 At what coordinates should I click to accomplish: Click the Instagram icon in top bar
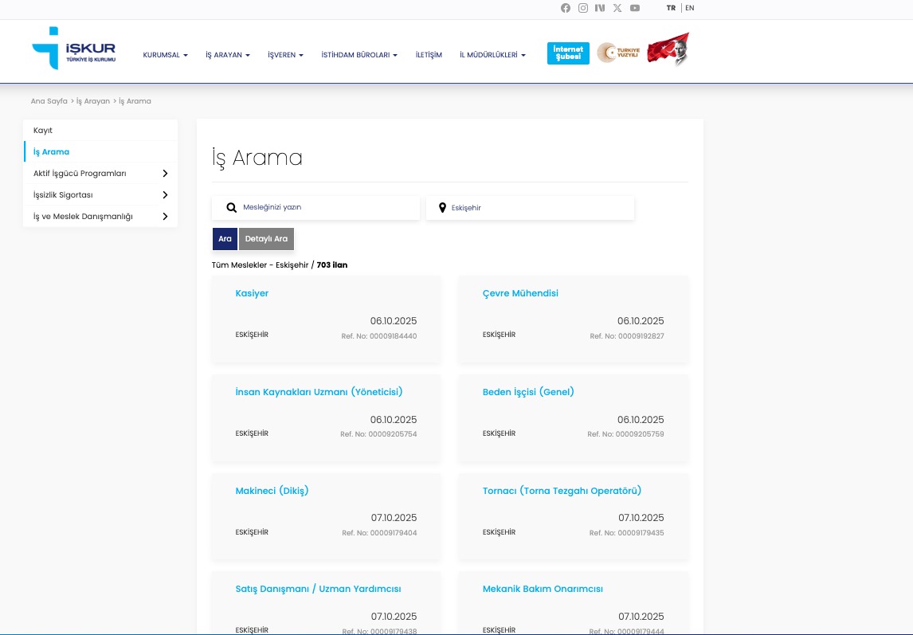(x=583, y=8)
